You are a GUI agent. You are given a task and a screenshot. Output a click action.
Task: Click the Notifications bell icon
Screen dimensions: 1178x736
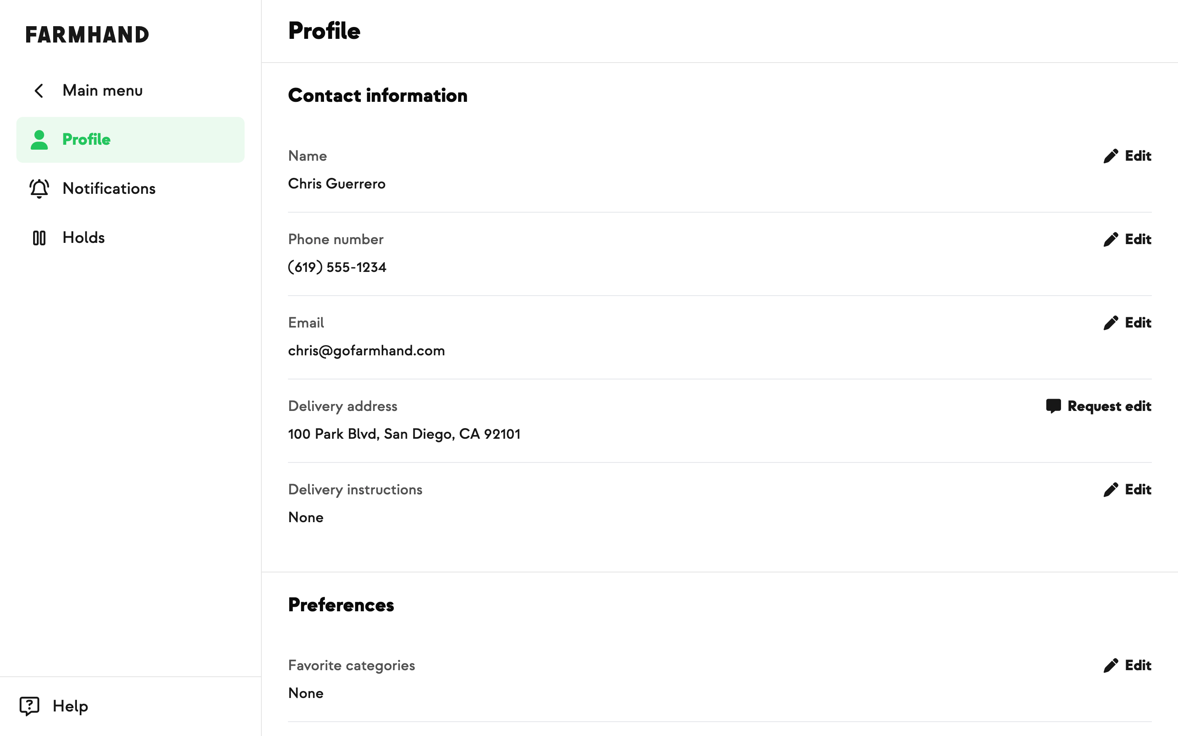(x=39, y=188)
